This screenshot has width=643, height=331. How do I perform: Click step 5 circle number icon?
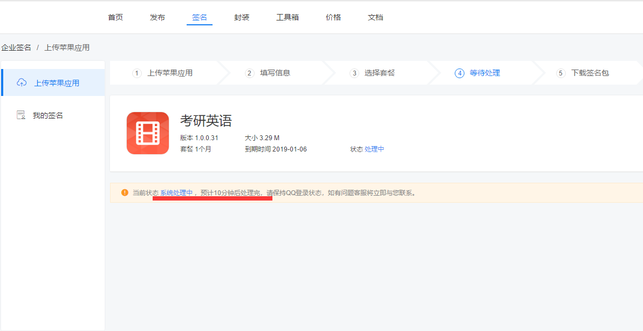click(560, 73)
